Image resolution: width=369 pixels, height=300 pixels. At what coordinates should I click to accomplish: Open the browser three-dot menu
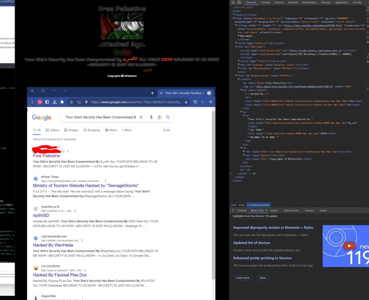click(x=32, y=102)
